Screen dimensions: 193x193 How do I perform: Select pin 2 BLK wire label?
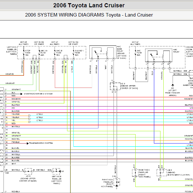pyautogui.click(x=13, y=93)
